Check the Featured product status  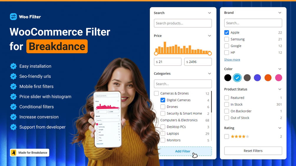coord(226,98)
